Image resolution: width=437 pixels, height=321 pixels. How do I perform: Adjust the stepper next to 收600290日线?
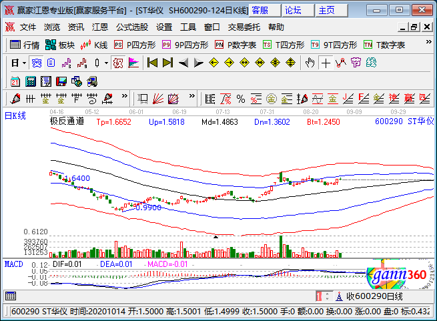327,296
